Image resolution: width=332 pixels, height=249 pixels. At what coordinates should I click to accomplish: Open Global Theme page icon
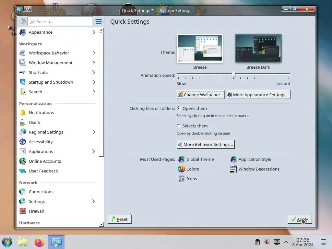tap(182, 159)
